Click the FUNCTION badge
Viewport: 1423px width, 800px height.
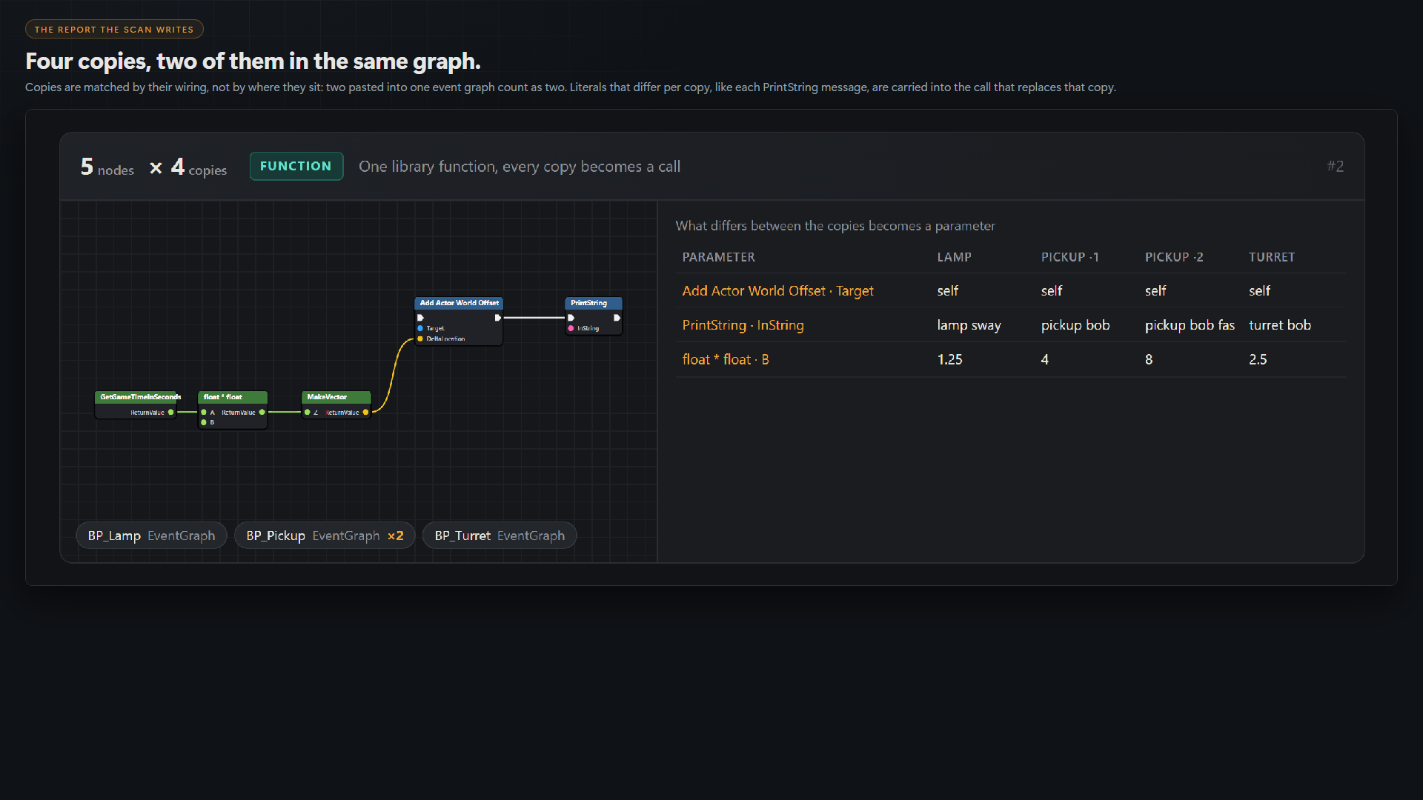(296, 166)
